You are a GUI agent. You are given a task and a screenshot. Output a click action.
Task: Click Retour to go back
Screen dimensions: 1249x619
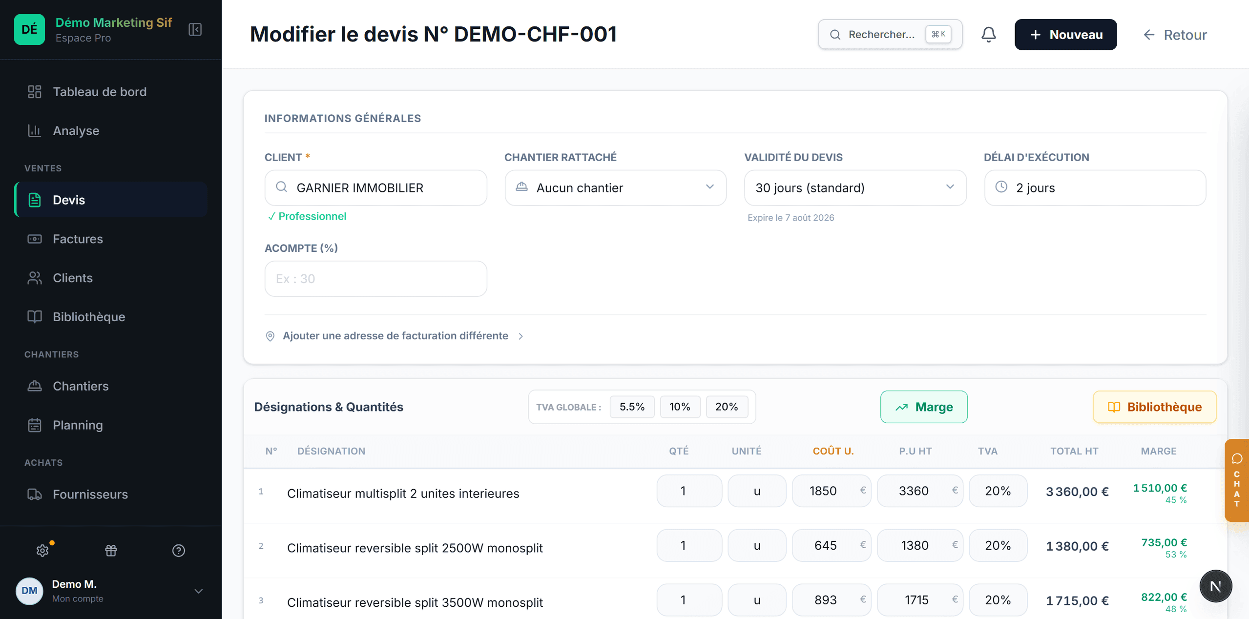[x=1176, y=35]
